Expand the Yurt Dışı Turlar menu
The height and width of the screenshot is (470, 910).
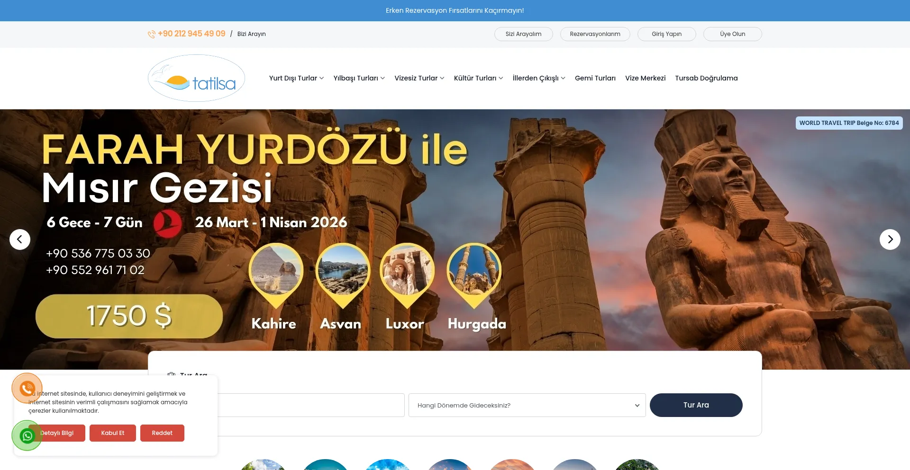click(x=296, y=78)
